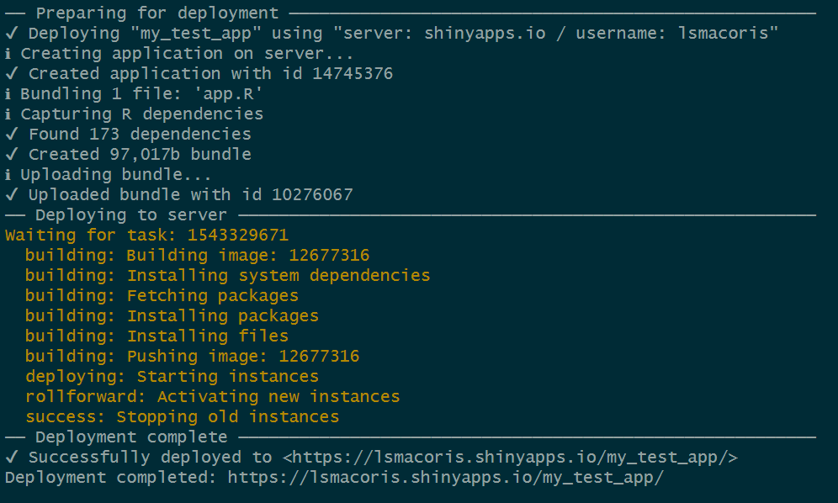Click the info symbol beside Bundling 1 file
Image resolution: width=838 pixels, height=503 pixels.
pos(8,94)
